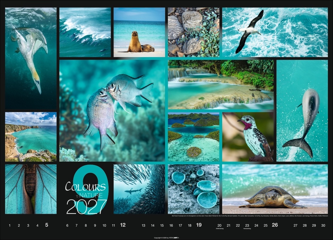Select the Herbstanfang label under 23

point(247,229)
